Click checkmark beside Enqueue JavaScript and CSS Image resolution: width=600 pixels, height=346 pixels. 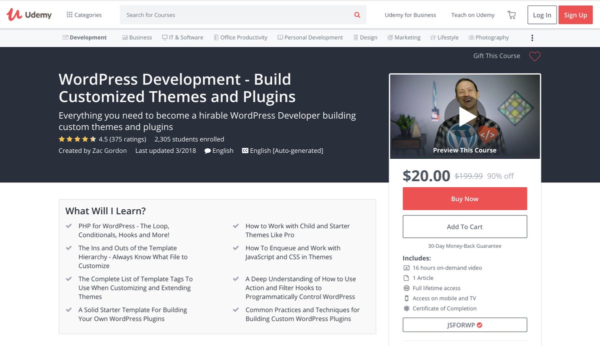236,248
